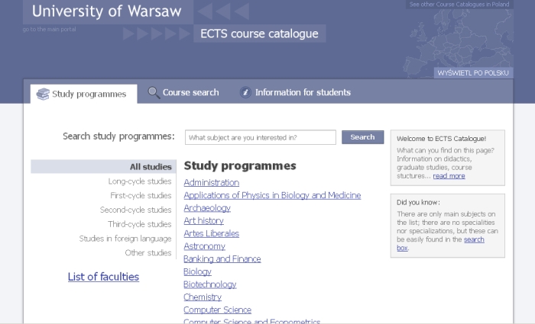Click the magnifying glass icon beside Course search

(x=154, y=92)
